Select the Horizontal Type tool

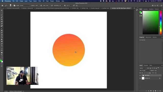coord(2,46)
